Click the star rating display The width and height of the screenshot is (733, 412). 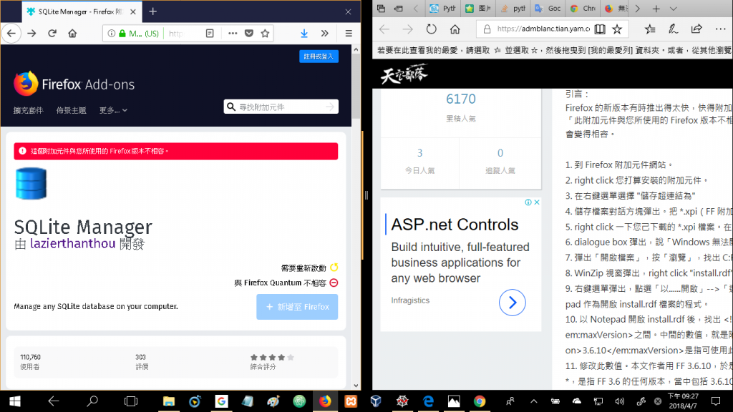[272, 358]
